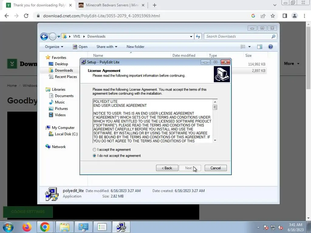This screenshot has width=311, height=233.
Task: Close the Minecraft Bedwars Servers tab
Action: click(x=143, y=5)
